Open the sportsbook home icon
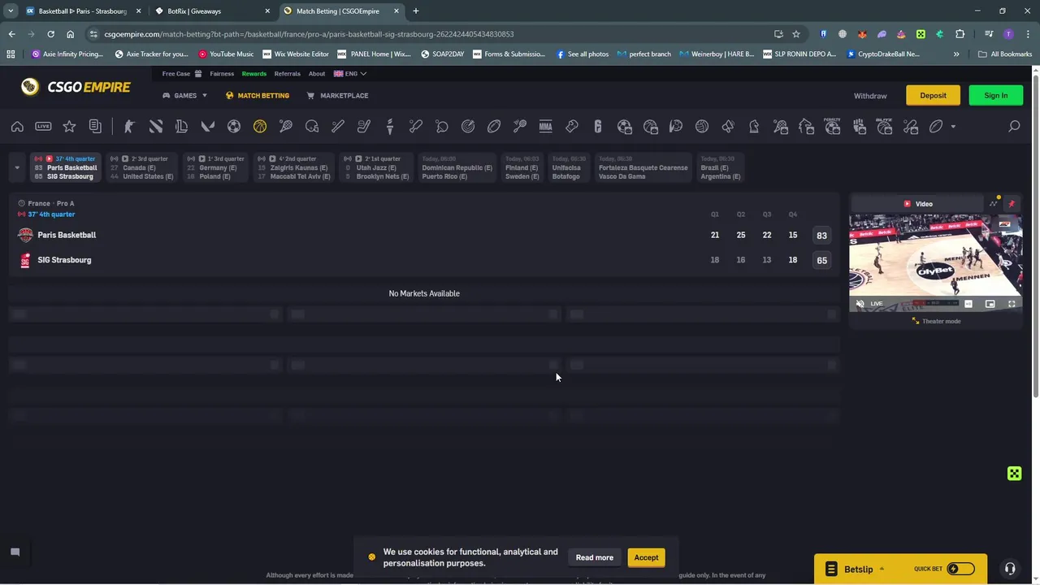Screen dimensions: 1040x585 (x=17, y=127)
